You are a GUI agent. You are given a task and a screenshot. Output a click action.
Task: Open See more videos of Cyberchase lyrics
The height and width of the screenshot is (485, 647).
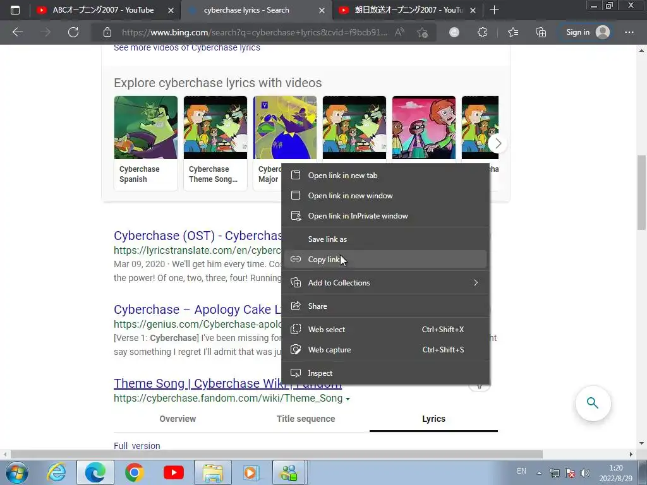(187, 48)
